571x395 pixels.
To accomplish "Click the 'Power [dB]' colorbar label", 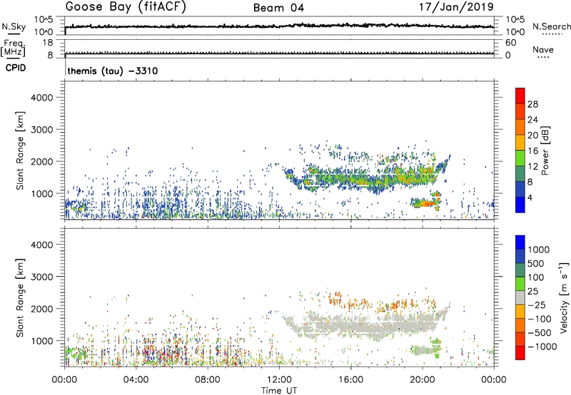I will (545, 150).
